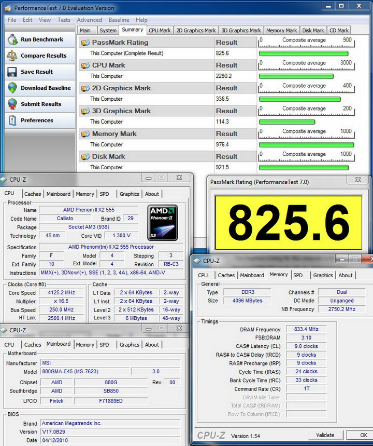373x446 pixels.
Task: Click the Submit Results globe icon
Action: click(x=12, y=104)
